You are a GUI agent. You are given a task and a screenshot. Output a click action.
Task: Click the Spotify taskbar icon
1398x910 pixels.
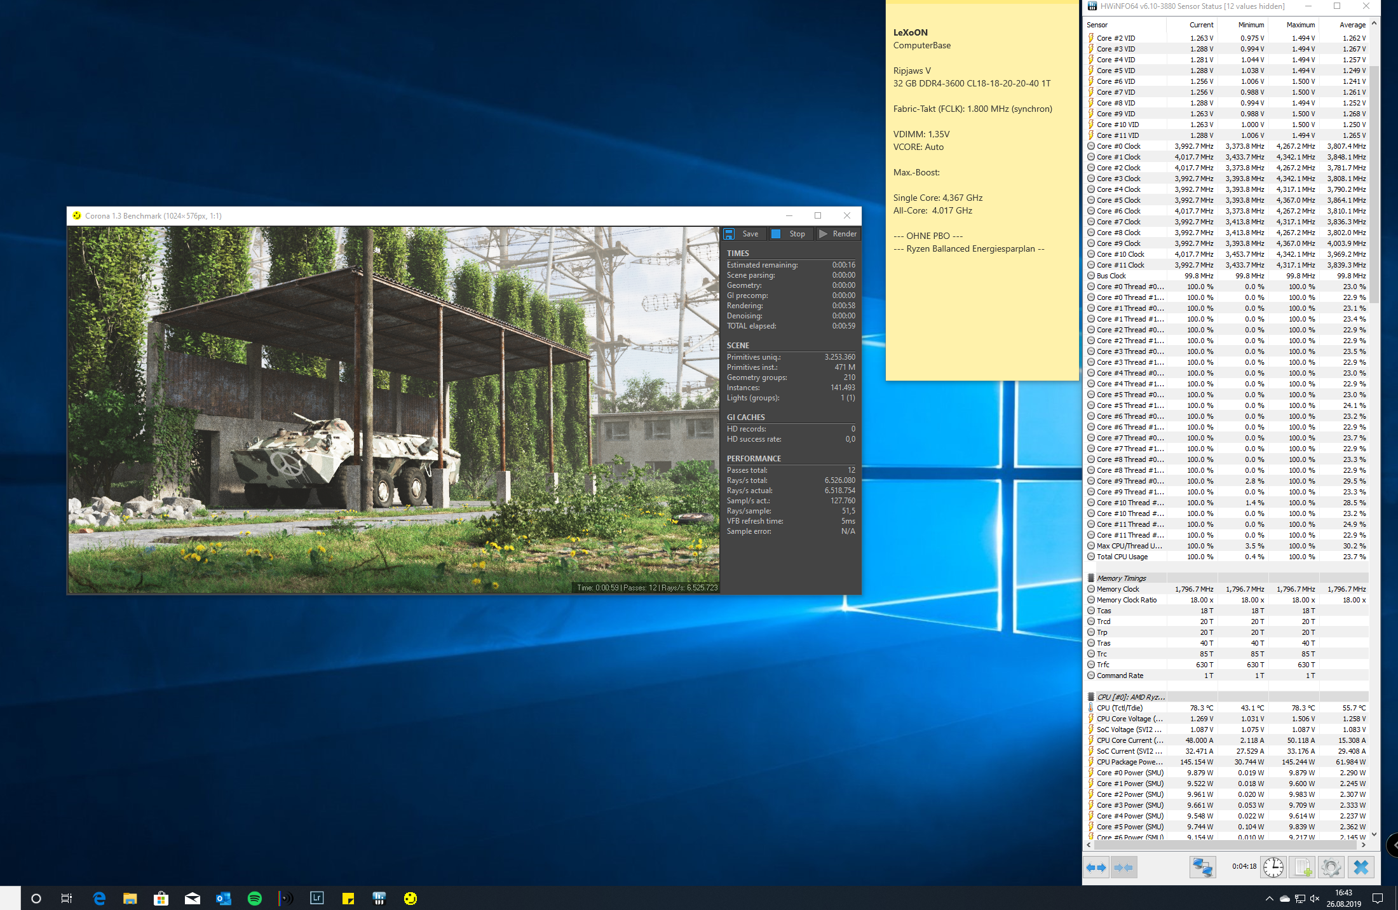[255, 898]
